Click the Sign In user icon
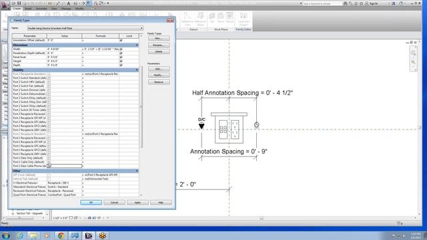This screenshot has width=427, height=240. (367, 3)
